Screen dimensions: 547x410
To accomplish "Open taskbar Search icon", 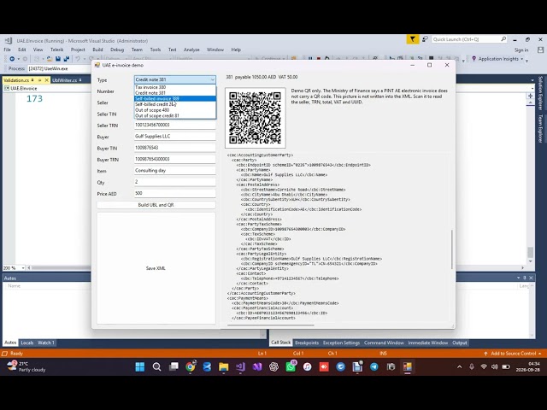I will point(156,366).
